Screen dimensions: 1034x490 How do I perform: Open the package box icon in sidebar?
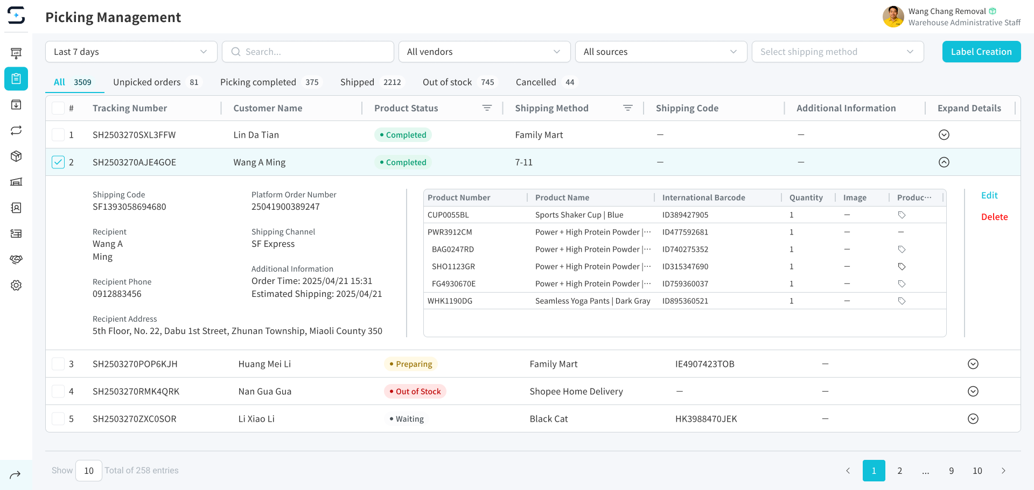point(16,156)
